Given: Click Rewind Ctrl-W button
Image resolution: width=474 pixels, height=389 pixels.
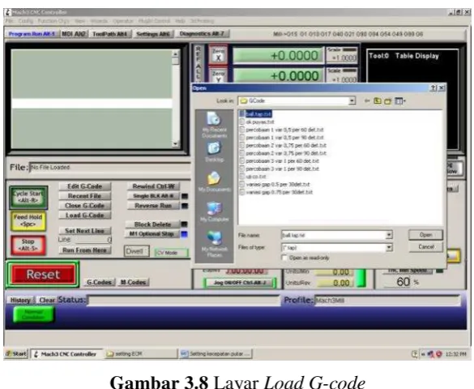Looking at the screenshot, I should click(x=154, y=186).
